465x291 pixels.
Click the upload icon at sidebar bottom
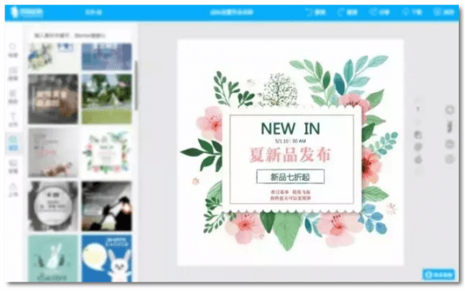[x=13, y=190]
